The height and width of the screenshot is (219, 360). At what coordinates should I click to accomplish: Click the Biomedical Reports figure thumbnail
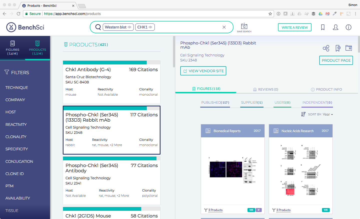point(233,170)
